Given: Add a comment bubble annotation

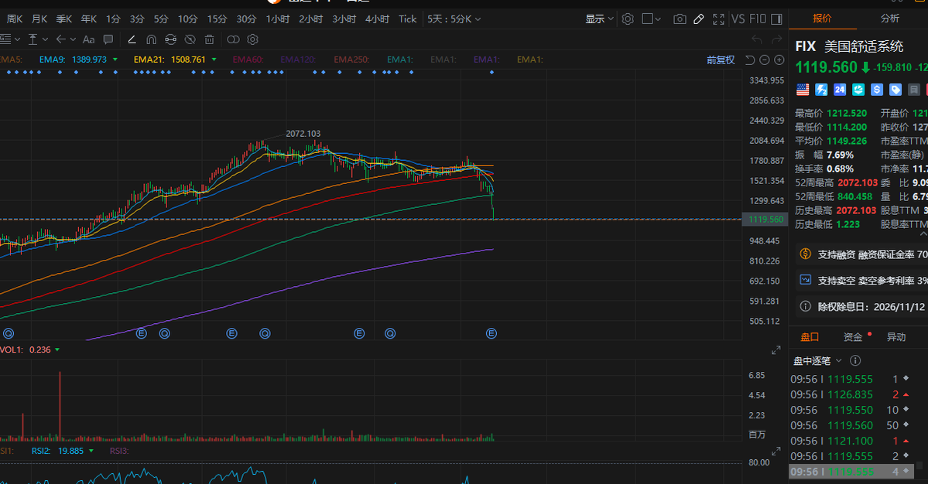Looking at the screenshot, I should pos(108,39).
